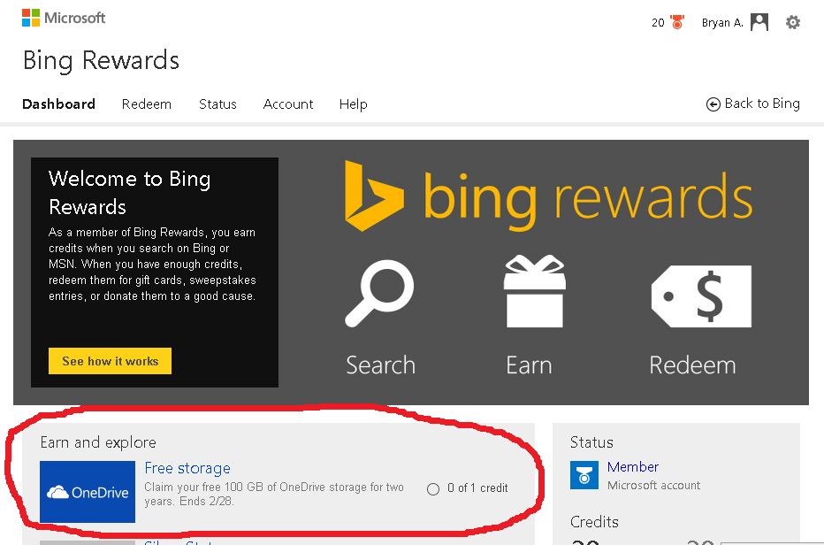Image resolution: width=824 pixels, height=545 pixels.
Task: Open the settings gear icon
Action: pos(792,22)
